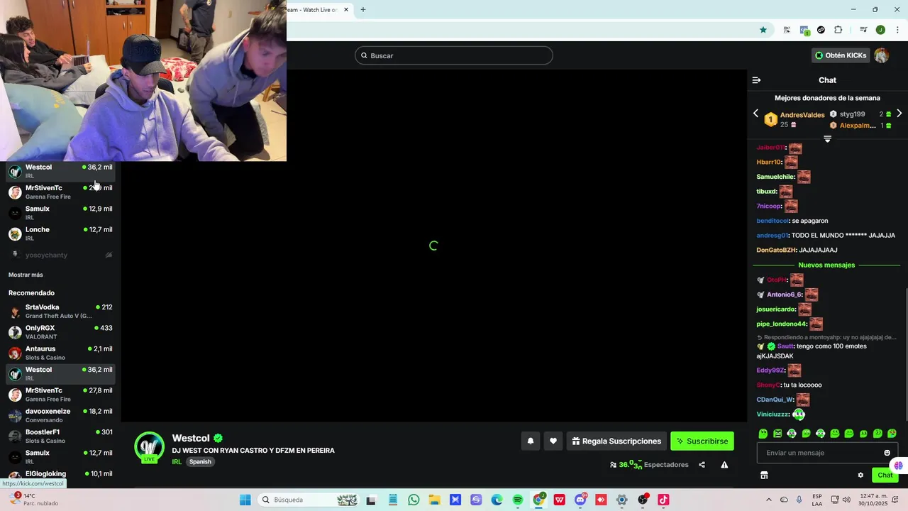This screenshot has height=511, width=908.
Task: Open the browser Extensions puzzle icon
Action: [x=838, y=30]
